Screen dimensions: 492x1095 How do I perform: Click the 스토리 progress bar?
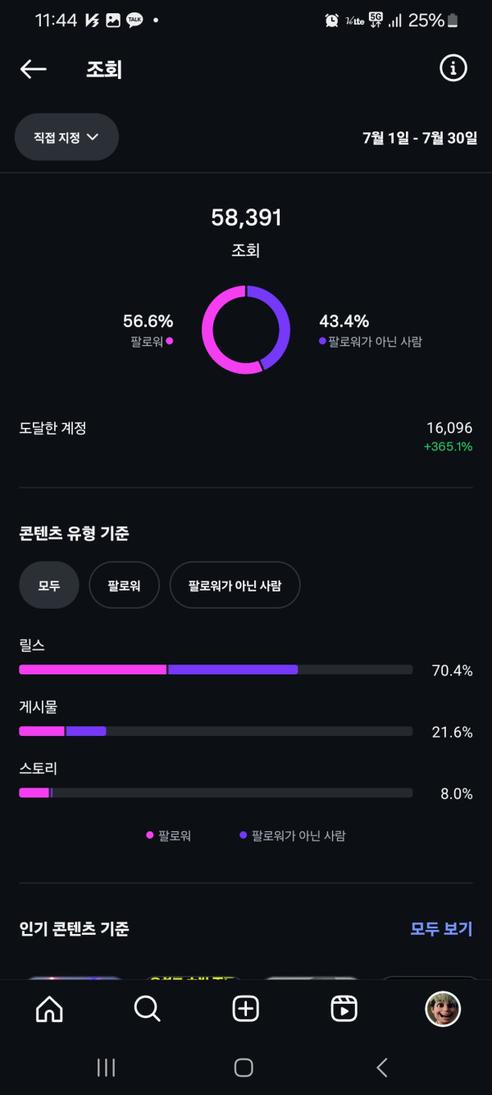216,793
